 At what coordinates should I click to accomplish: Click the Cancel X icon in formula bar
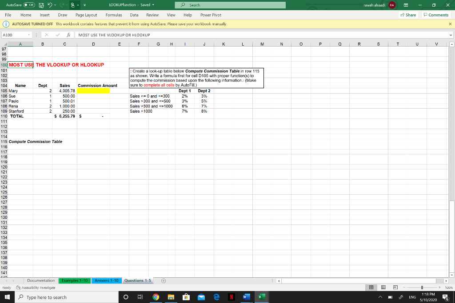pyautogui.click(x=46, y=35)
